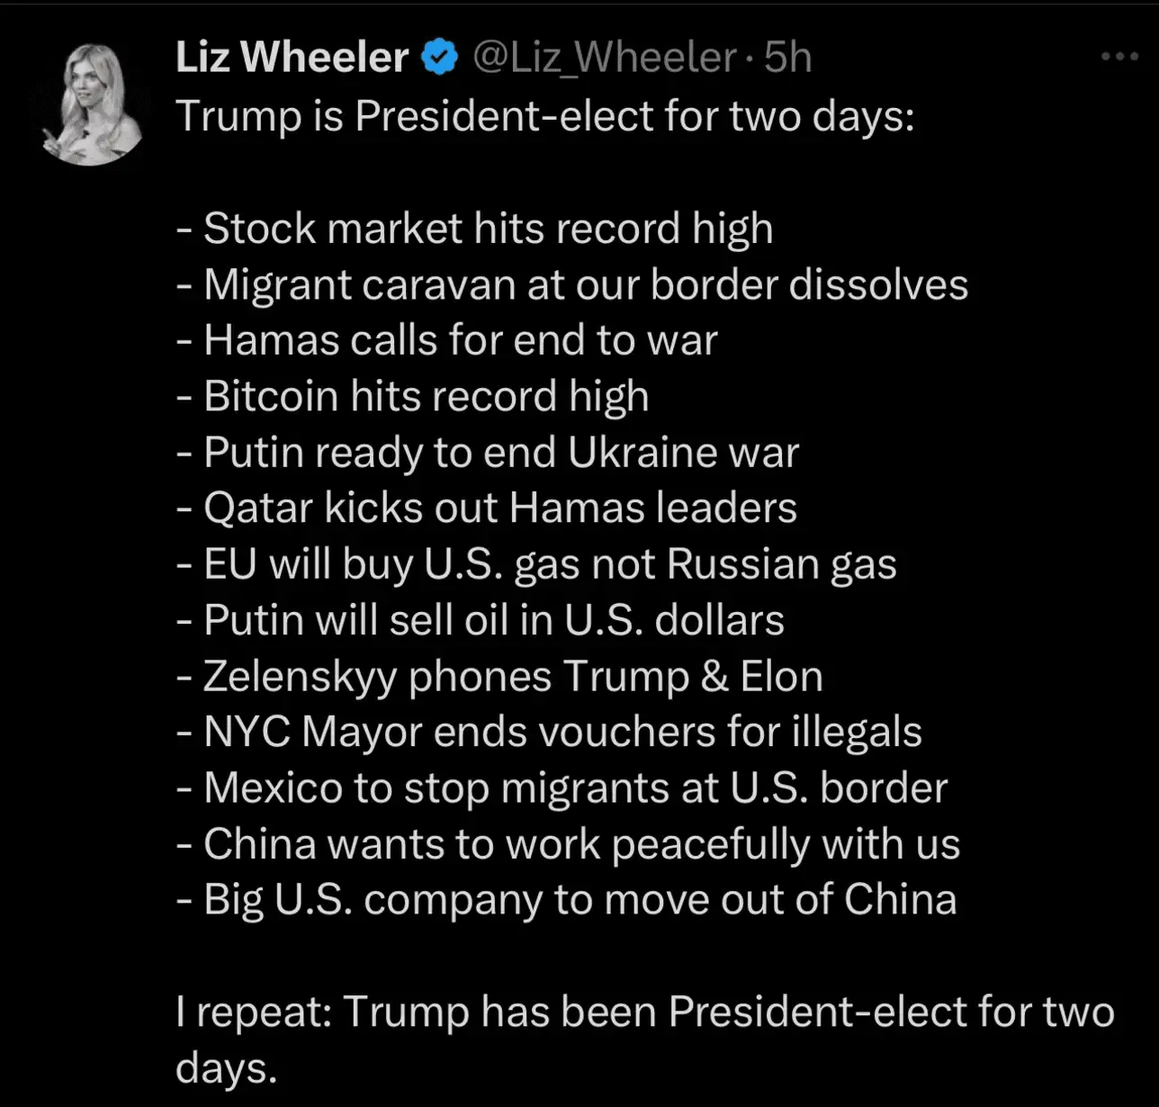
Task: Click the "Putin will sell oil in U.S. dollars" line
Action: [x=493, y=620]
